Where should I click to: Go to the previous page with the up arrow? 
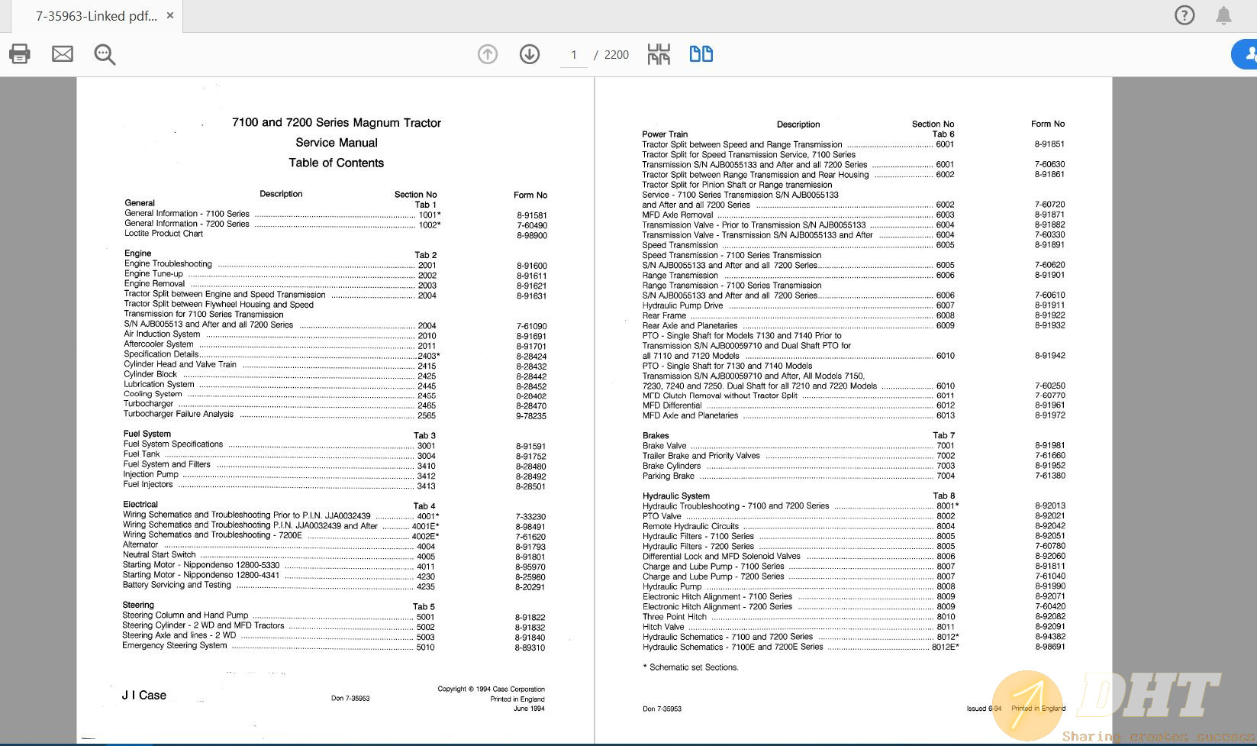coord(488,54)
